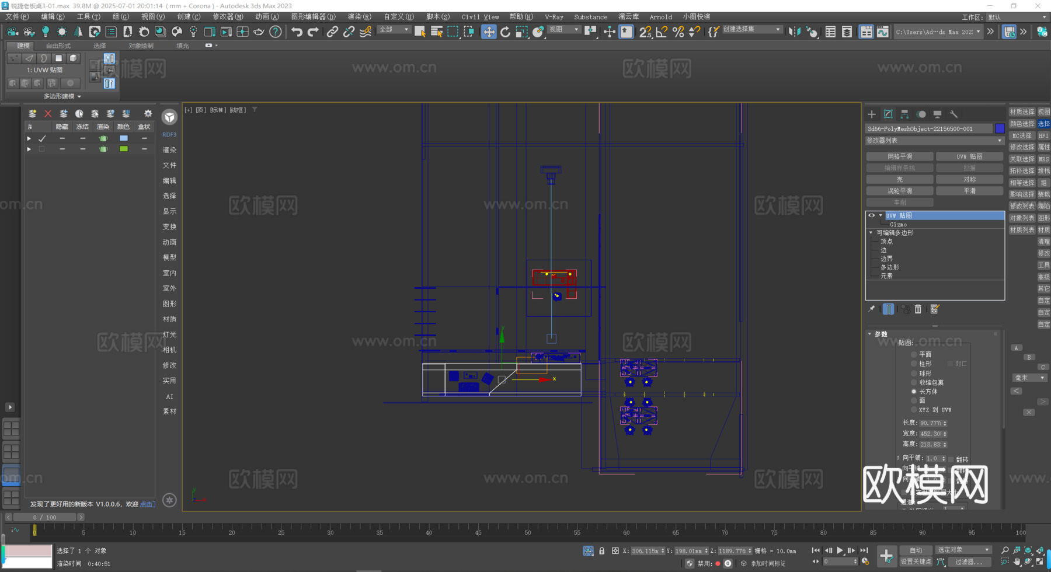Open the 选定对象 key filter dropdown
This screenshot has height=572, width=1051.
click(x=963, y=550)
